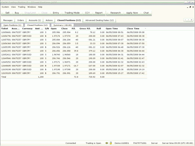Click the greyed Close toolbar button
The image size is (195, 146).
tap(44, 13)
